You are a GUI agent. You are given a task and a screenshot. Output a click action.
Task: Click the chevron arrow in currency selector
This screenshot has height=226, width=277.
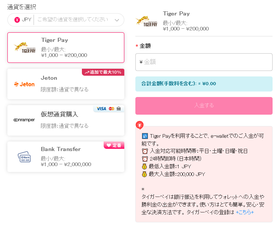[x=117, y=20]
